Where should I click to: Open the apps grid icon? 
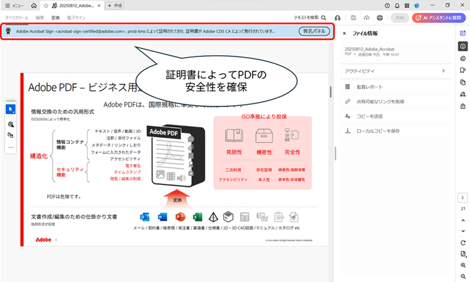pyautogui.click(x=407, y=6)
